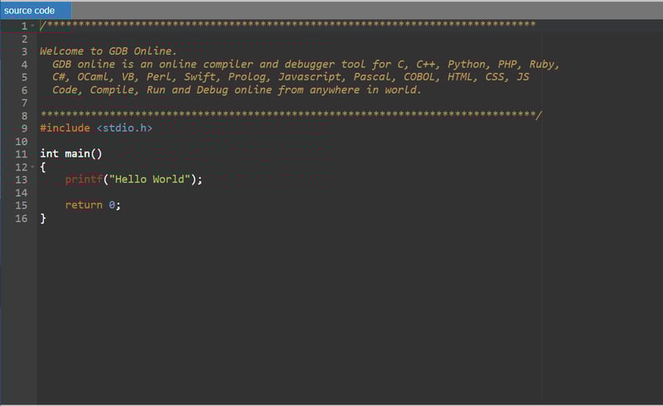Click line number 3 in the gutter
663x406 pixels.
pos(24,51)
